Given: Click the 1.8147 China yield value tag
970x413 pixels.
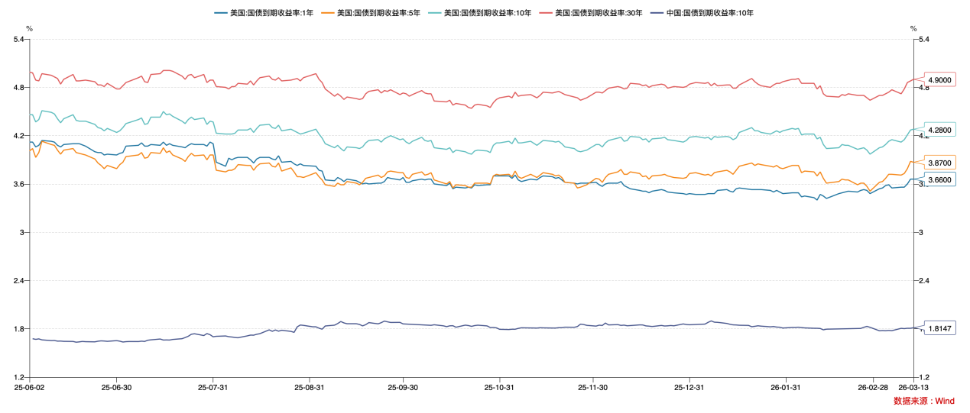Looking at the screenshot, I should [x=939, y=328].
